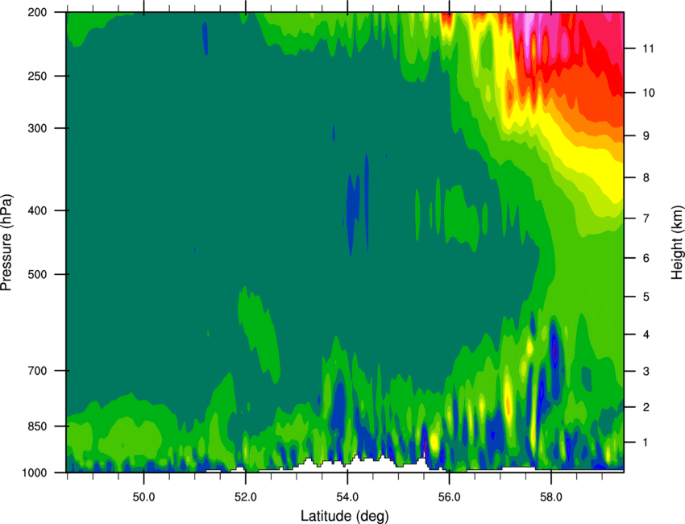Viewport: 685px width, 524px height.
Task: Click the 9 km height label
Action: 646,136
